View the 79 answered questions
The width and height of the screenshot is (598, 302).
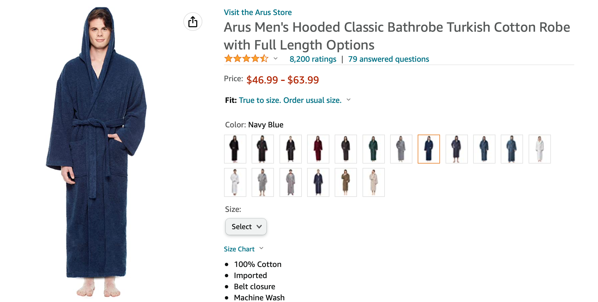389,59
